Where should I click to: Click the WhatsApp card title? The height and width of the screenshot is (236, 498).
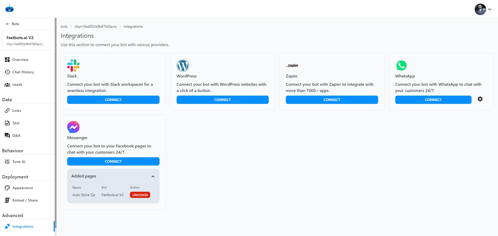point(405,76)
